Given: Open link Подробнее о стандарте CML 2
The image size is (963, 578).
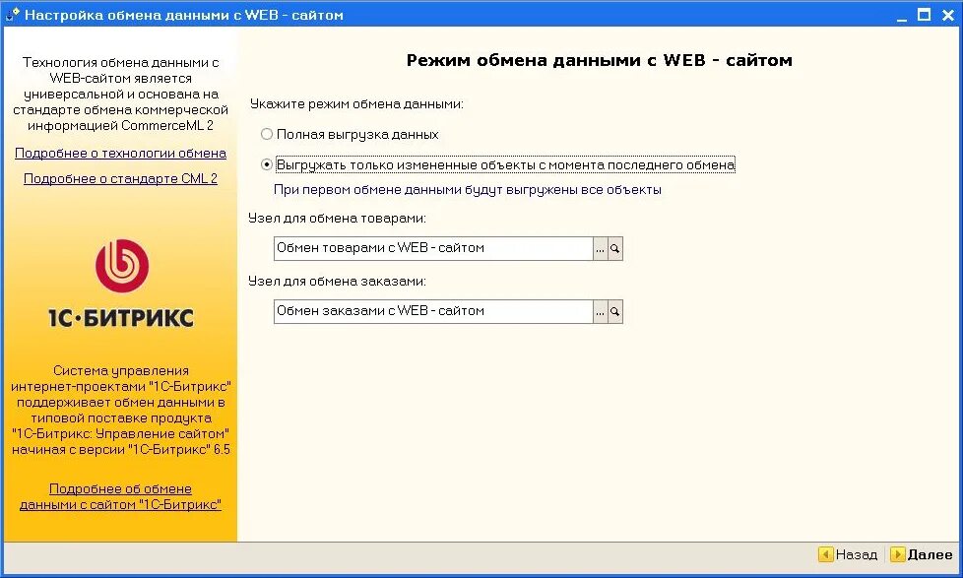Looking at the screenshot, I should [121, 178].
